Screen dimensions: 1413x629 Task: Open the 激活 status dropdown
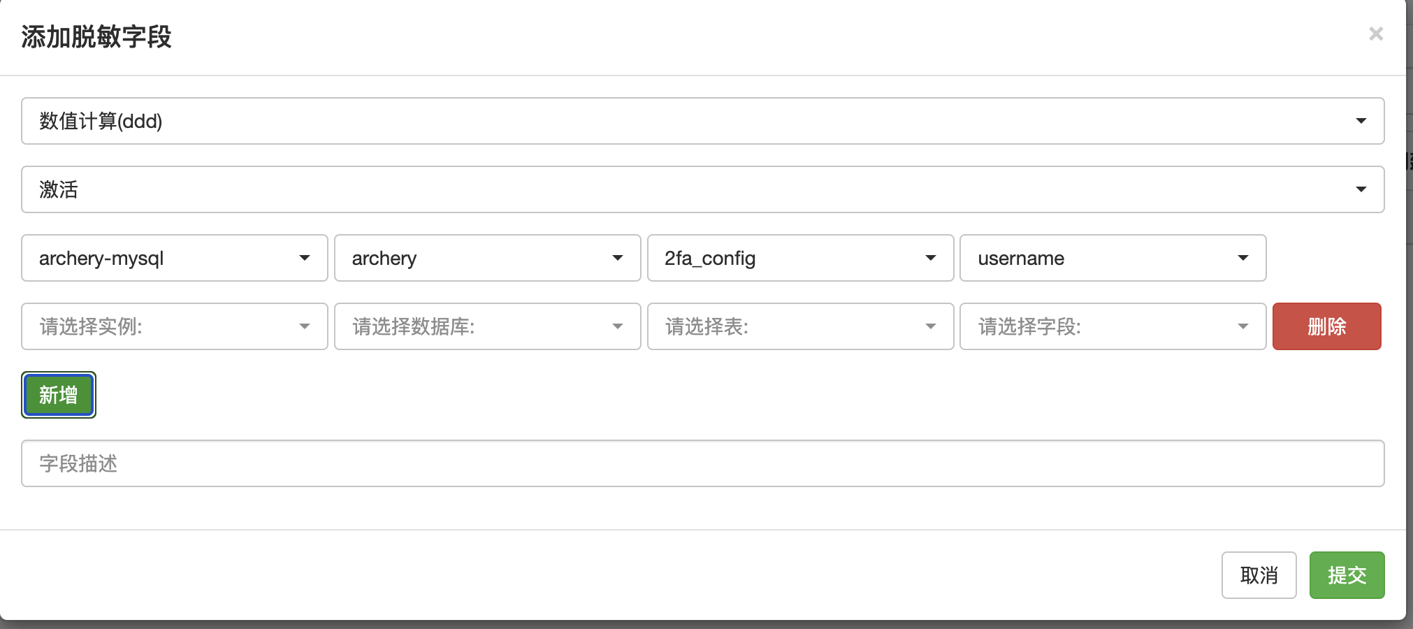(702, 189)
